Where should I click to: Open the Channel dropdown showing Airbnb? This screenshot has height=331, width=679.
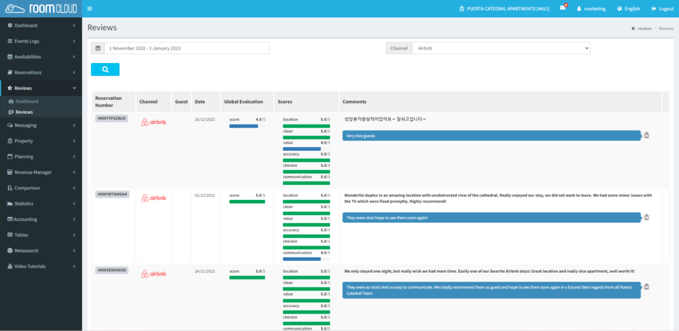[500, 48]
